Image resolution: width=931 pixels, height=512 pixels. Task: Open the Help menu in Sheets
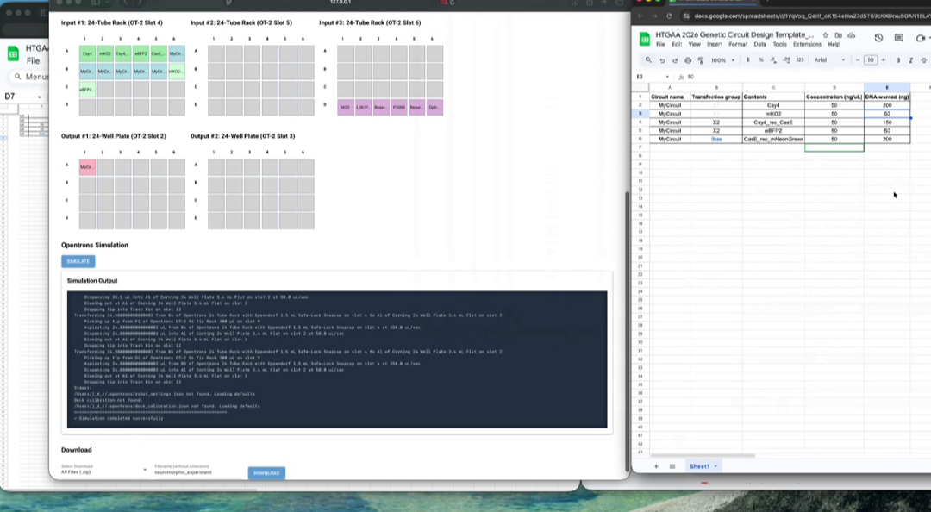[834, 45]
